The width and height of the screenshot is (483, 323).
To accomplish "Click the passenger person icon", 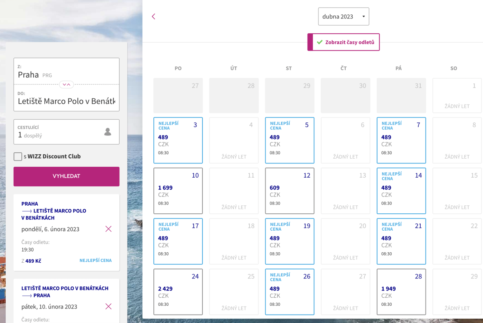I will (107, 132).
